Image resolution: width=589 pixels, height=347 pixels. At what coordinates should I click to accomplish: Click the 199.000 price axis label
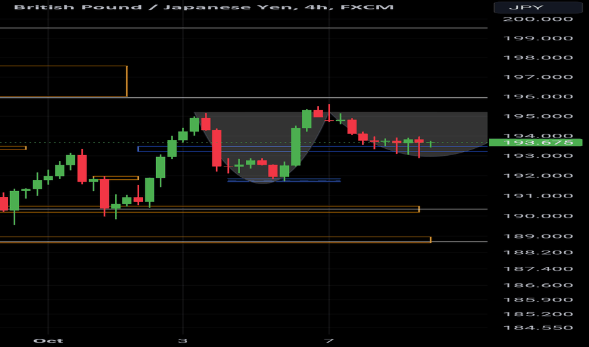538,38
